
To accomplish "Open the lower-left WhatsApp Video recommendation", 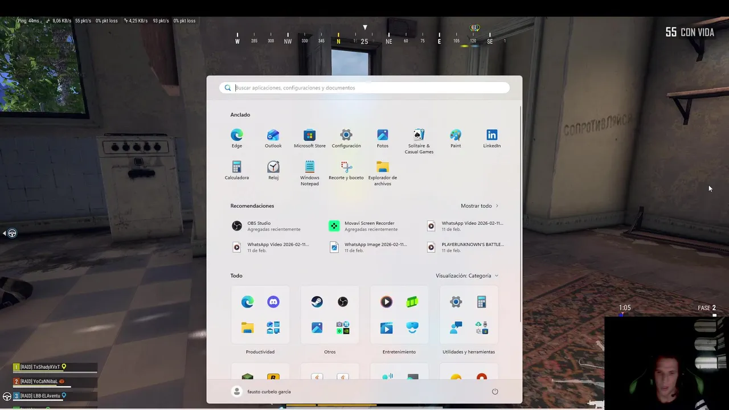I will pos(271,247).
